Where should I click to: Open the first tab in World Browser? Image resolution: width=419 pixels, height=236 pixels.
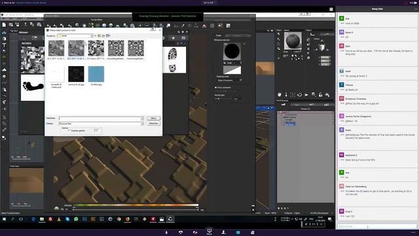click(x=283, y=105)
